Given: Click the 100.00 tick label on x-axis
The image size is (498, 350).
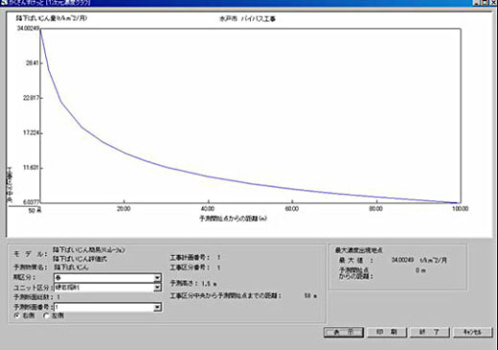Looking at the screenshot, I should point(460,209).
